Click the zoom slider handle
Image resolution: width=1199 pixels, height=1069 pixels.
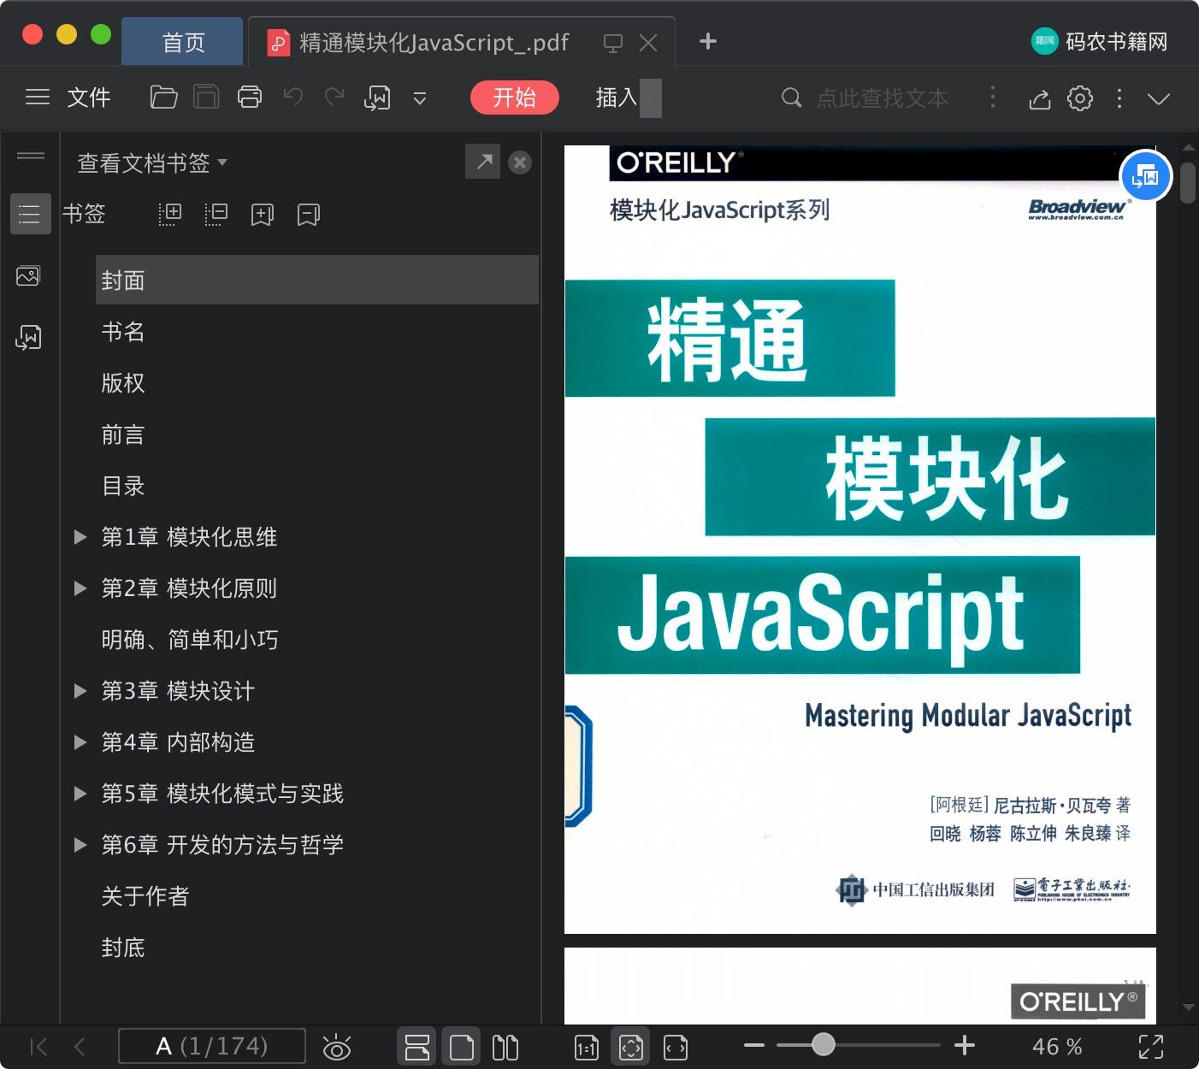(x=823, y=1044)
